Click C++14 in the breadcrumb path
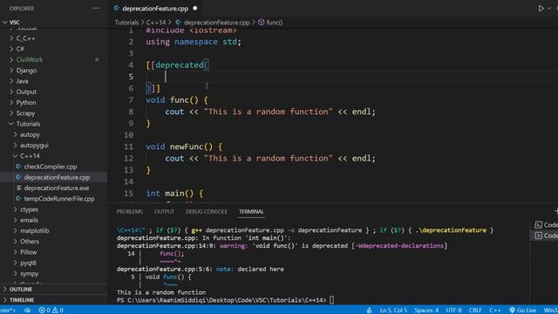Screen dimensions: 558x314 pos(156,23)
